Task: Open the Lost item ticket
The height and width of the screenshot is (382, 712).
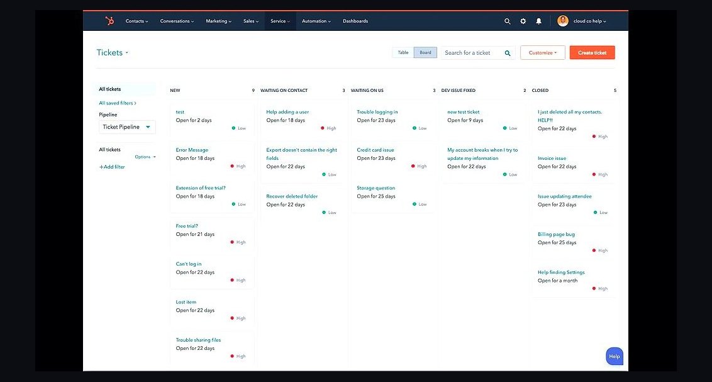Action: click(x=186, y=302)
